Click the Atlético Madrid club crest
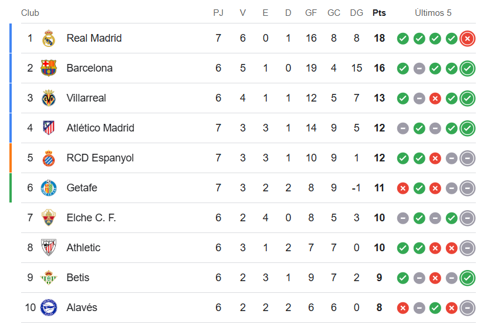The width and height of the screenshot is (487, 324). click(49, 128)
